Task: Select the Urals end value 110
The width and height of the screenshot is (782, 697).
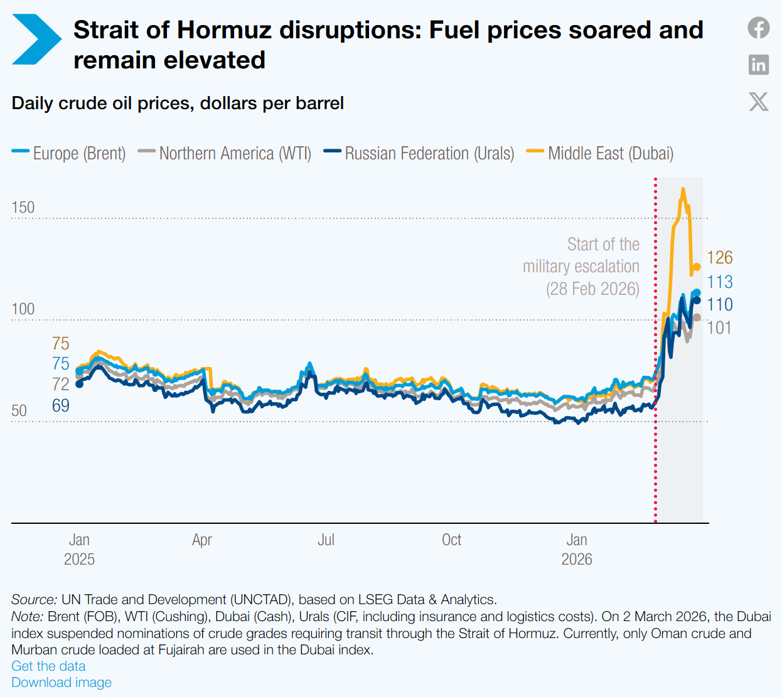Action: (720, 305)
